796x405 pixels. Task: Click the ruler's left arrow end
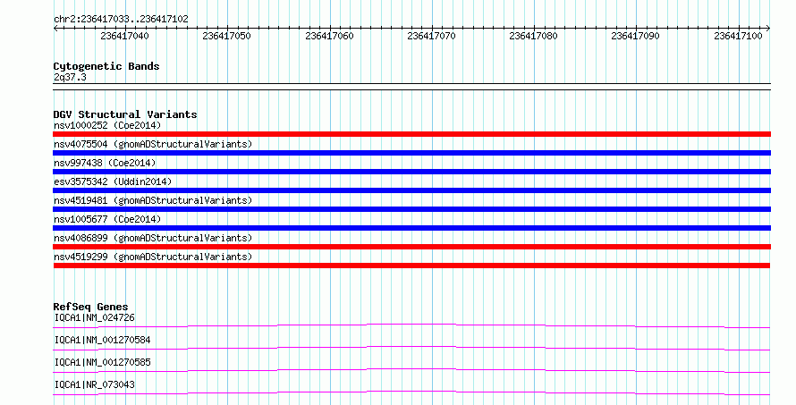pos(55,29)
